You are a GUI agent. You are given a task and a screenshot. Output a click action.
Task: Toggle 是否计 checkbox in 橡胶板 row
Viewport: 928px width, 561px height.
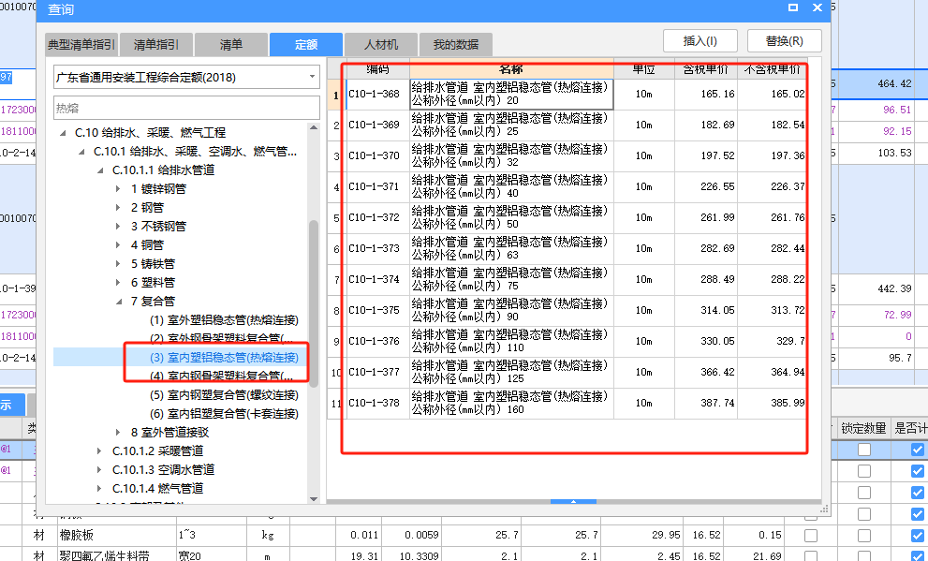pos(918,536)
